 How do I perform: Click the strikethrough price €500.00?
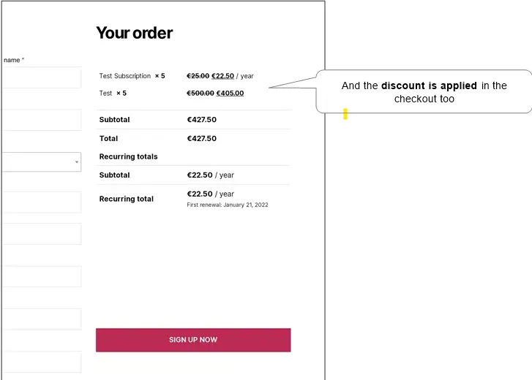pos(201,93)
